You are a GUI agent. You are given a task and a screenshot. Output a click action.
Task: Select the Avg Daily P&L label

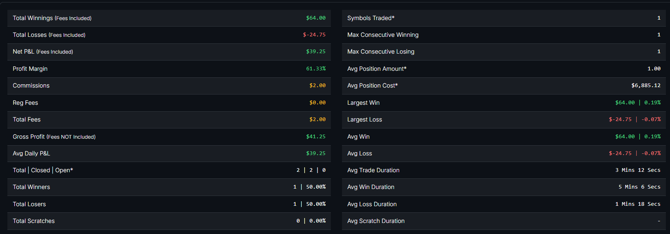click(31, 153)
